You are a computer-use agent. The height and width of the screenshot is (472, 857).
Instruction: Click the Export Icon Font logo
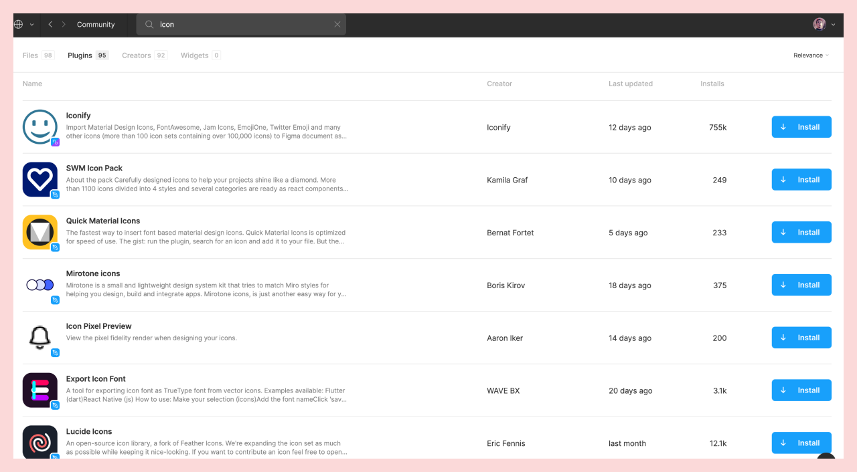[40, 390]
